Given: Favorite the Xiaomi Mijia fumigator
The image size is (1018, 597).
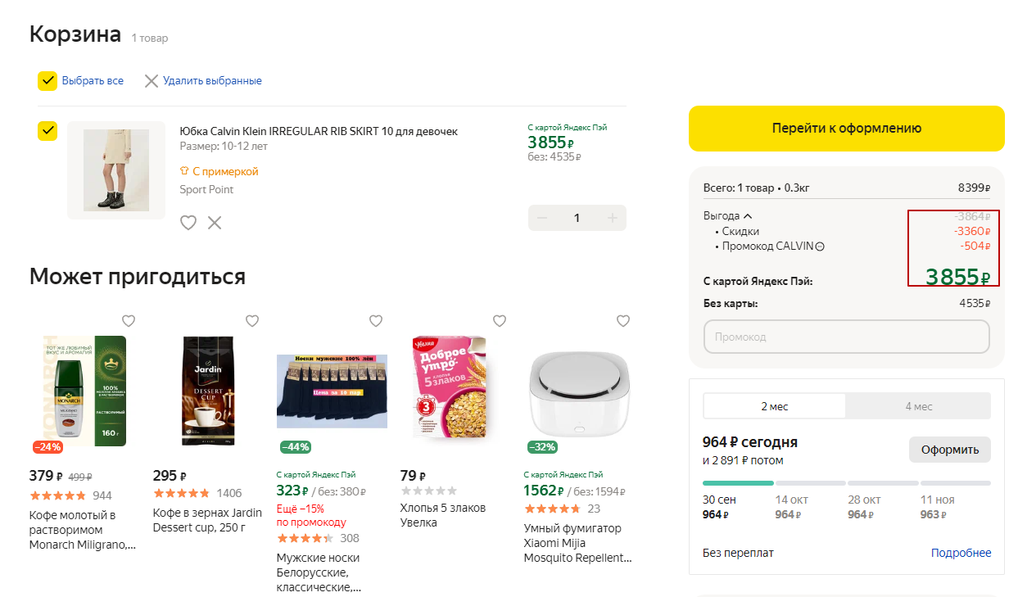Looking at the screenshot, I should 623,320.
